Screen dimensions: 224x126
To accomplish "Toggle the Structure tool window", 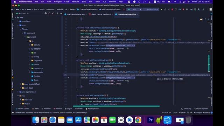I will coord(13,74).
